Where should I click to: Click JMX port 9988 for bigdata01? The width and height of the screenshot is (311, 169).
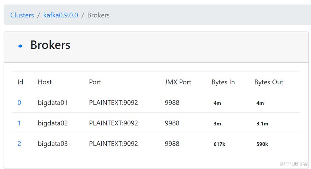(172, 102)
